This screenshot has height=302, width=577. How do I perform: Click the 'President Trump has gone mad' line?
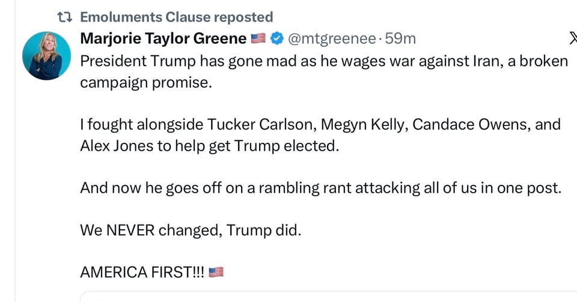323,61
